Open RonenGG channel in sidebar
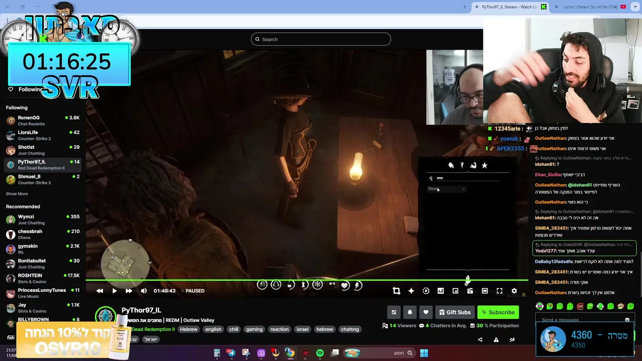This screenshot has height=361, width=642. tap(43, 120)
